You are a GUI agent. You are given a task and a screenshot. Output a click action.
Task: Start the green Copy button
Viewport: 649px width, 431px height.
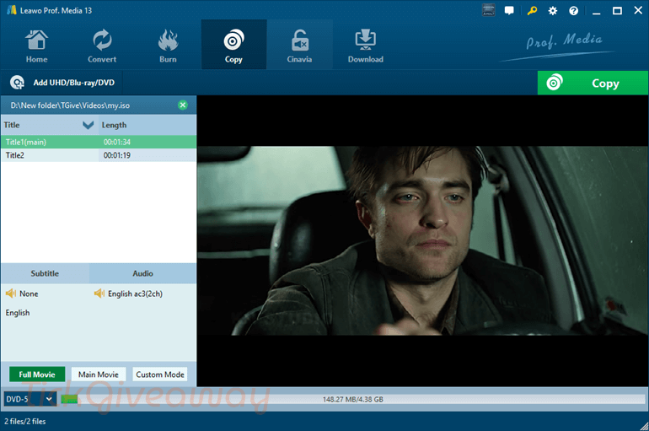pos(593,83)
